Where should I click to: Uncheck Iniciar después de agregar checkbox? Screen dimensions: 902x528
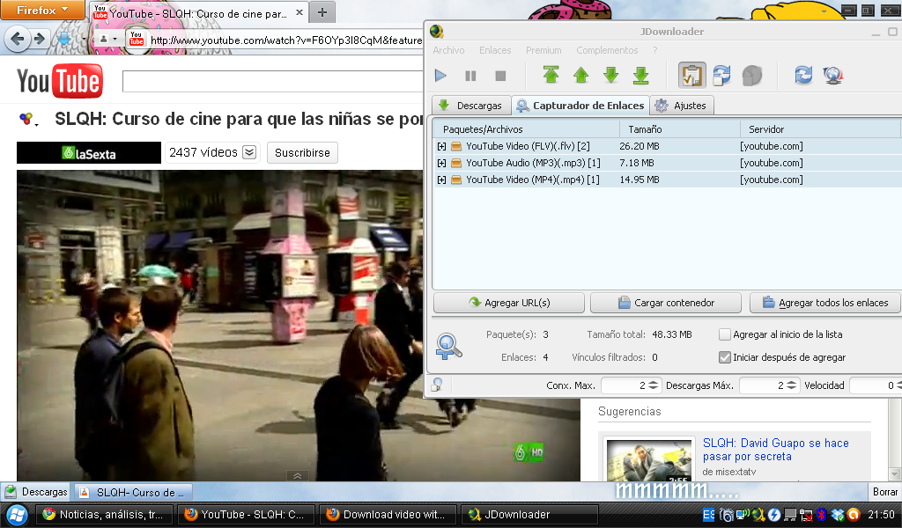pyautogui.click(x=725, y=357)
